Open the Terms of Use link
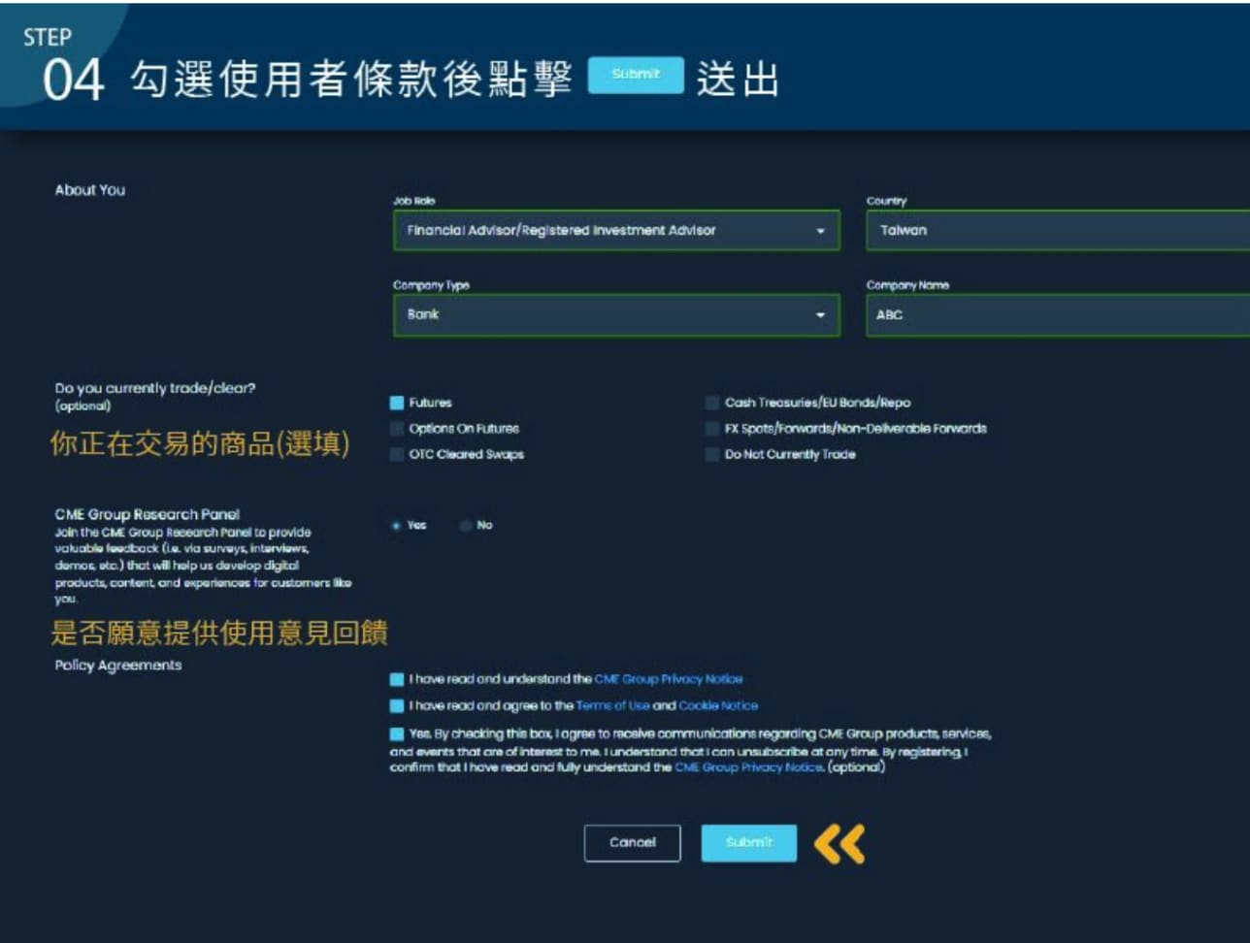The width and height of the screenshot is (1250, 943). (x=612, y=706)
